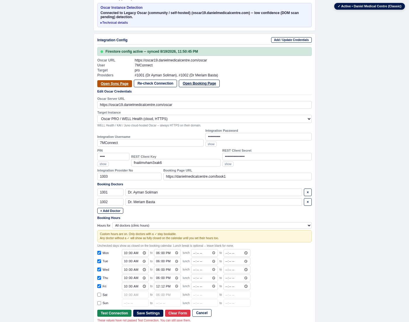Click the clock icon in Thursday end time
The image size is (409, 322).
click(x=177, y=278)
